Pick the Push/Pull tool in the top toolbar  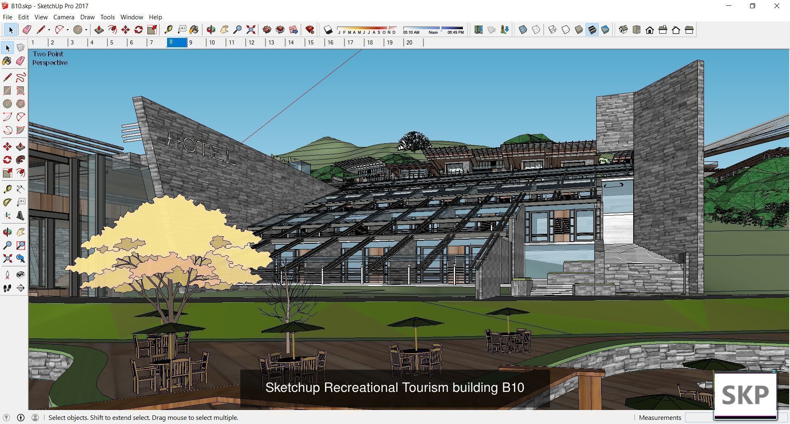pos(99,30)
